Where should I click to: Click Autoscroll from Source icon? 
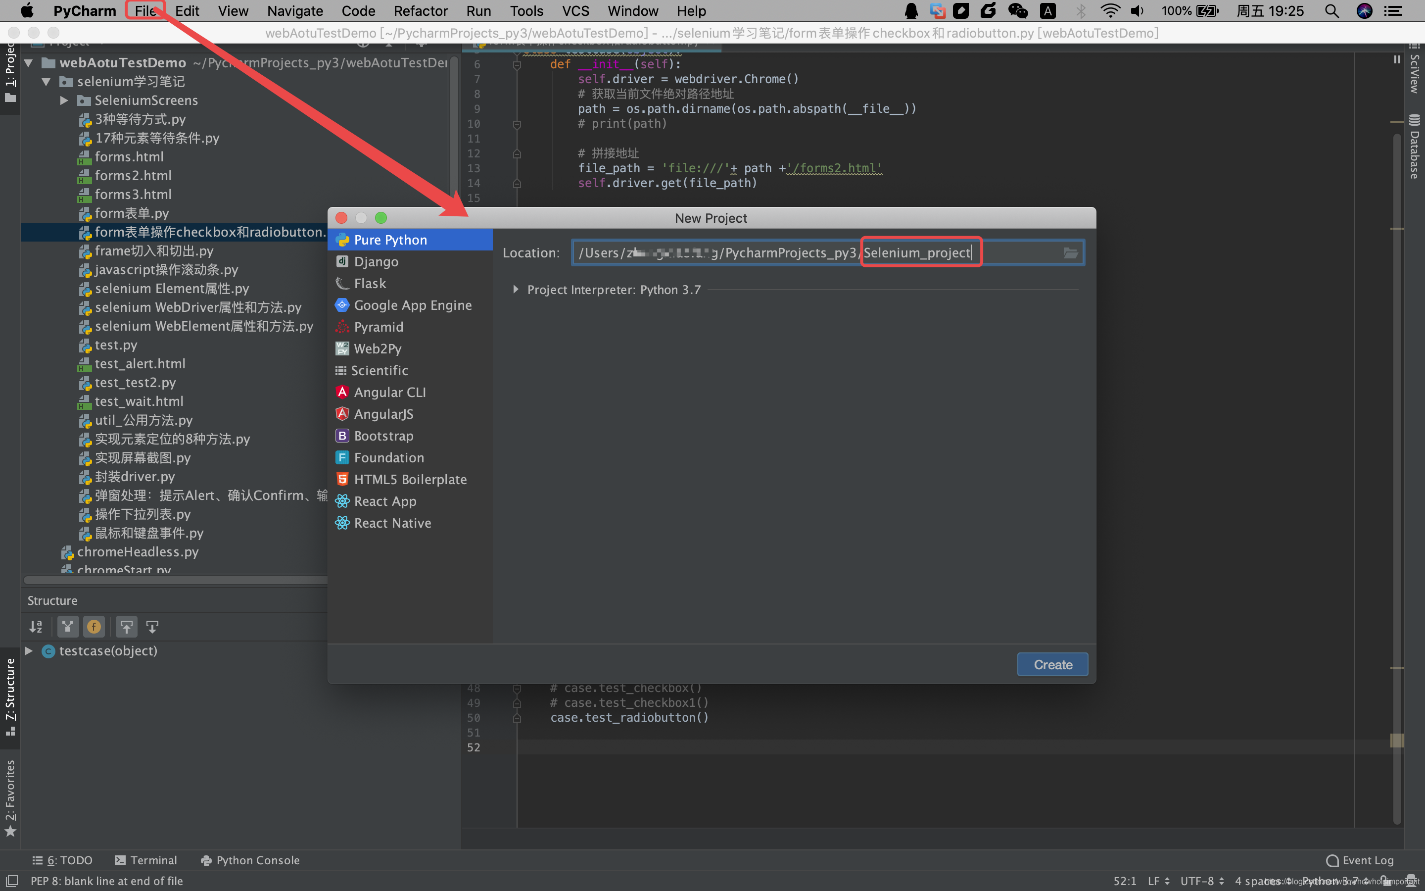[152, 626]
